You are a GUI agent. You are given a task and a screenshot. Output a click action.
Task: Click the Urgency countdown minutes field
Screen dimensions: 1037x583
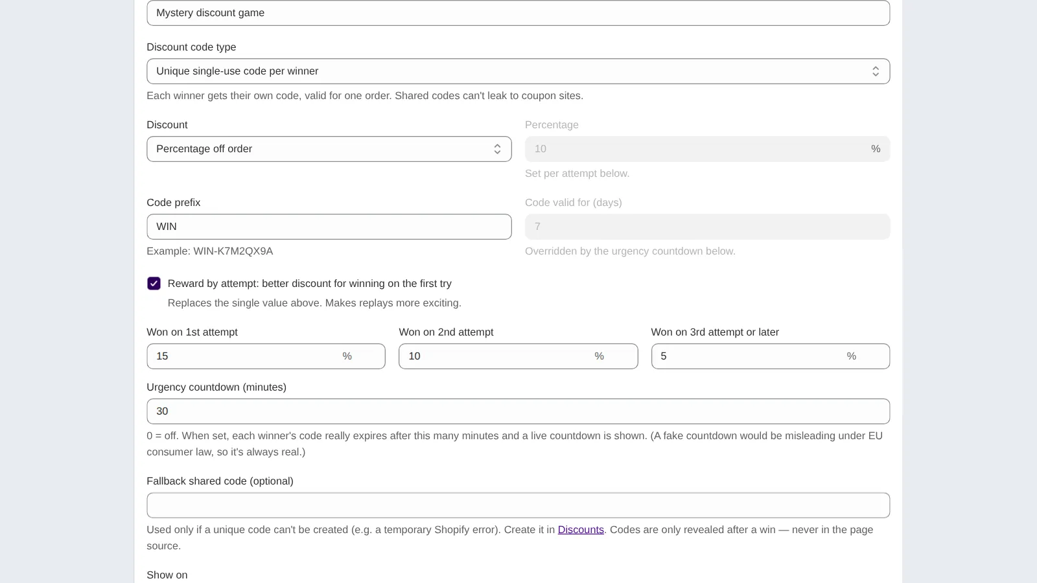pyautogui.click(x=518, y=411)
